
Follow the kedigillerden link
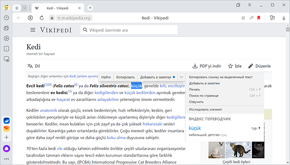coord(110,93)
